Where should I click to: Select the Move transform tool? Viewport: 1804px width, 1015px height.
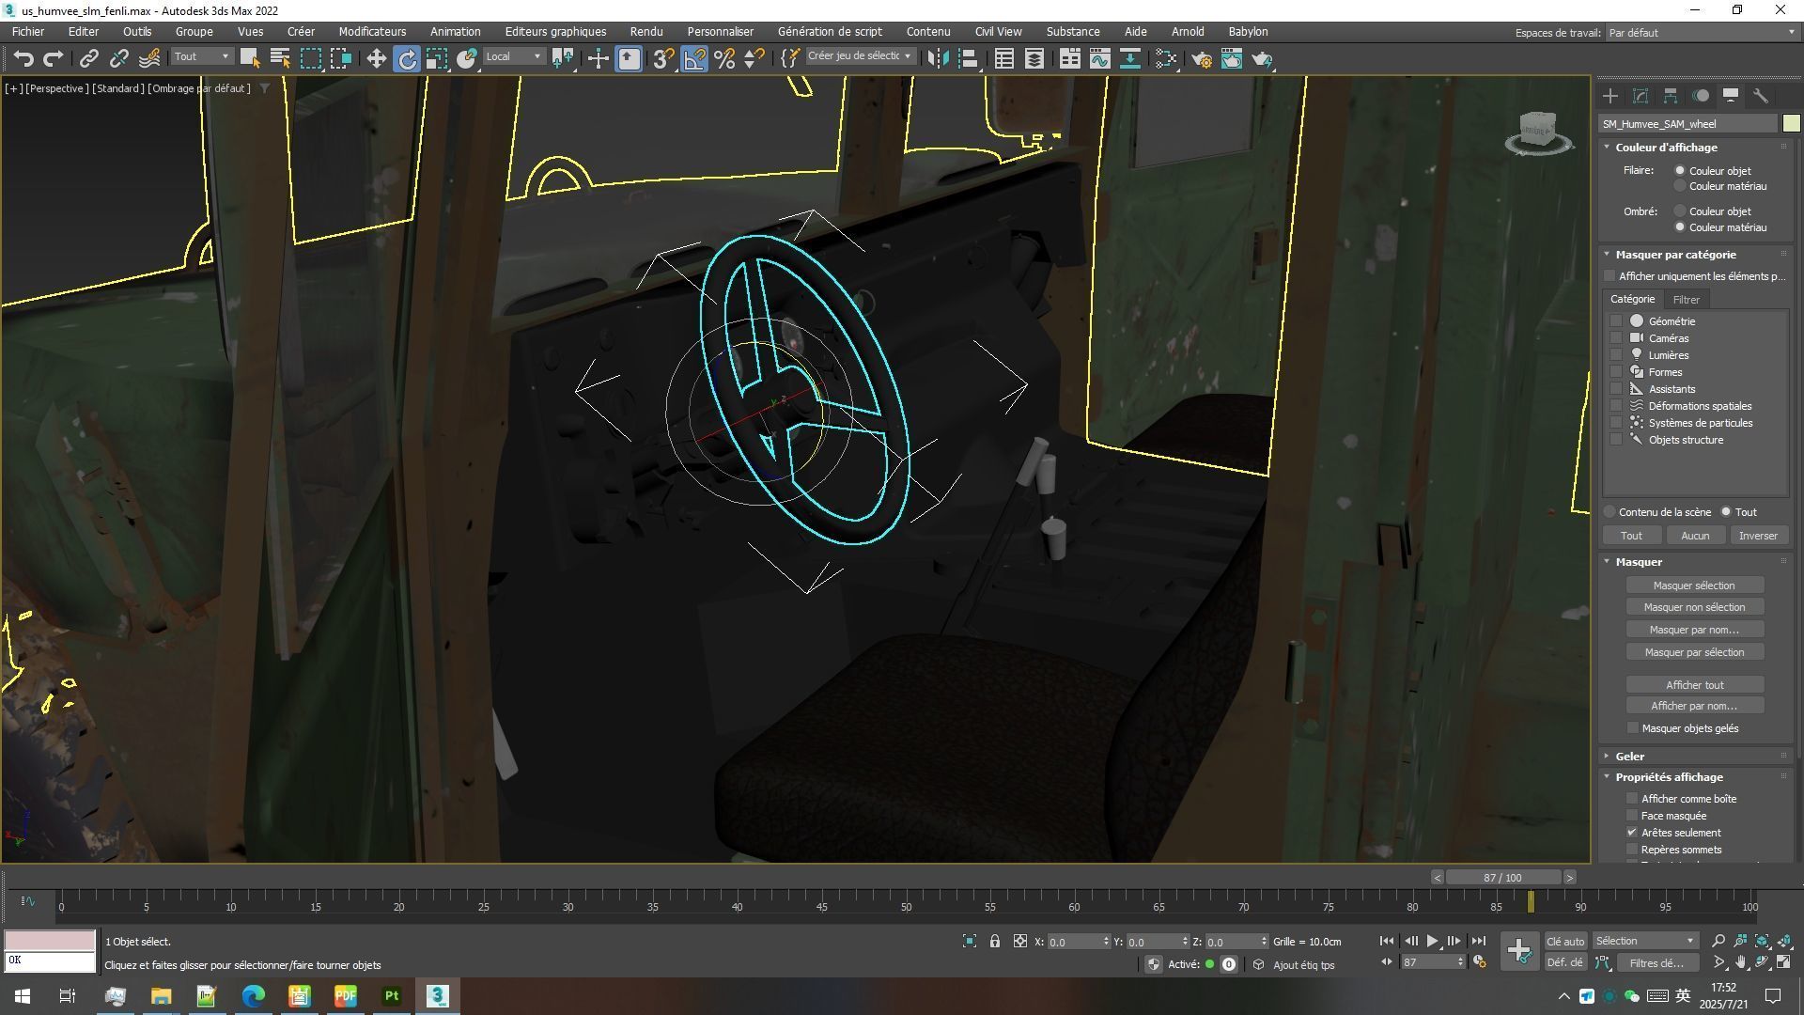point(376,59)
